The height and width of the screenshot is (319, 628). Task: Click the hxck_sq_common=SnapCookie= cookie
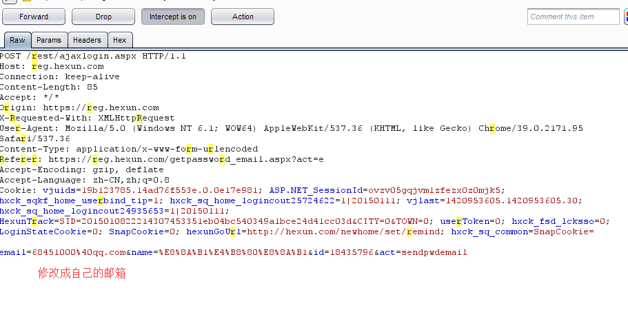(x=523, y=232)
